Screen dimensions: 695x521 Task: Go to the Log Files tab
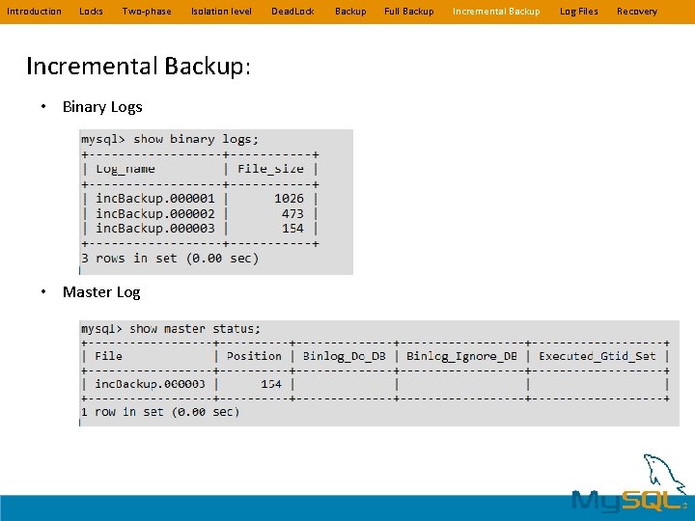[578, 12]
